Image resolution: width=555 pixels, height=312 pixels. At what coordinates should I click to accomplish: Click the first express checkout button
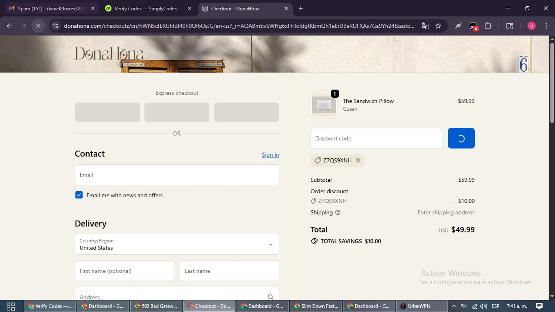[x=107, y=113]
